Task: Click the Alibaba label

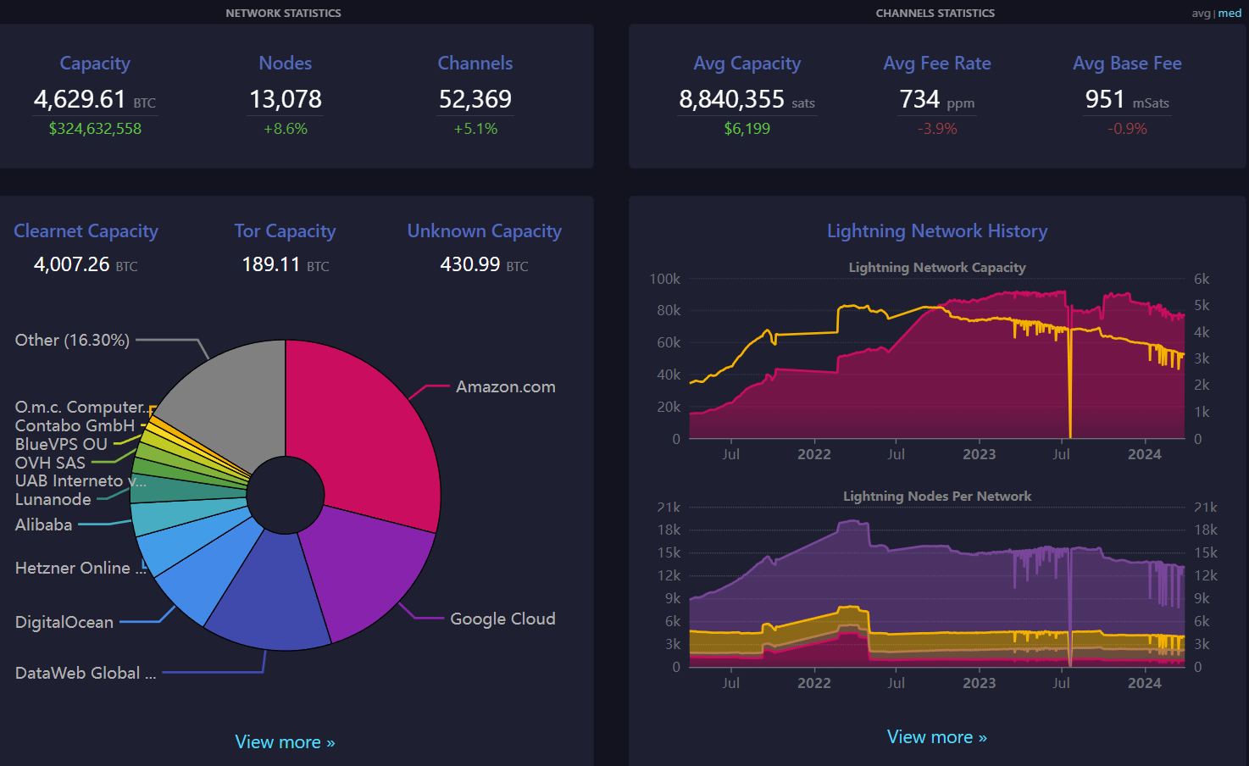Action: pyautogui.click(x=43, y=525)
